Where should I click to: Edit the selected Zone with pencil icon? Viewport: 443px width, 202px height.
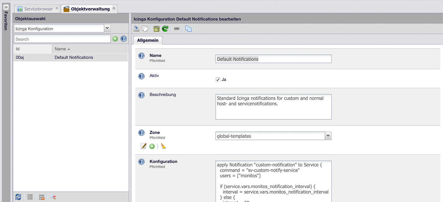coord(143,146)
